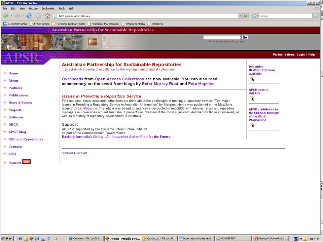
Task: Click the Firefox Back arrow button
Action: pyautogui.click(x=6, y=16)
